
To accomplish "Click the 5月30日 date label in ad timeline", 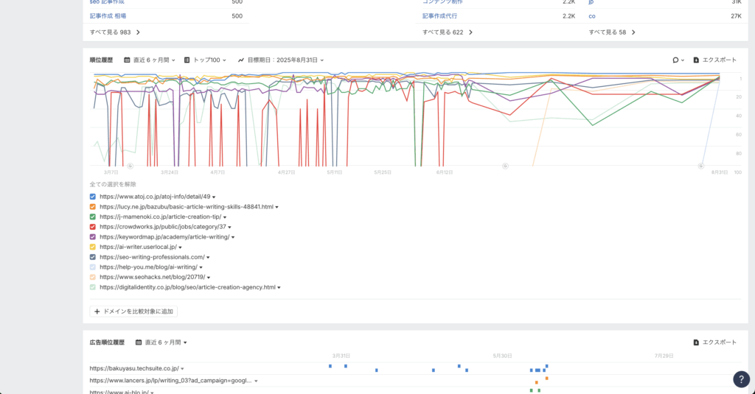I will (502, 356).
